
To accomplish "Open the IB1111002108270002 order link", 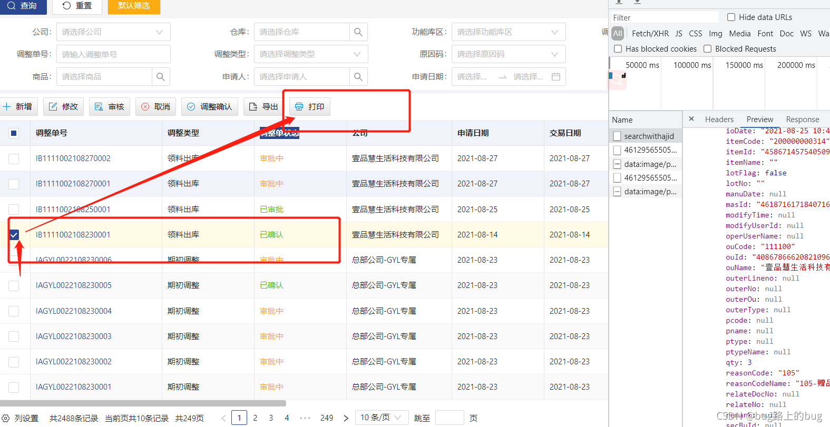I will click(x=73, y=158).
